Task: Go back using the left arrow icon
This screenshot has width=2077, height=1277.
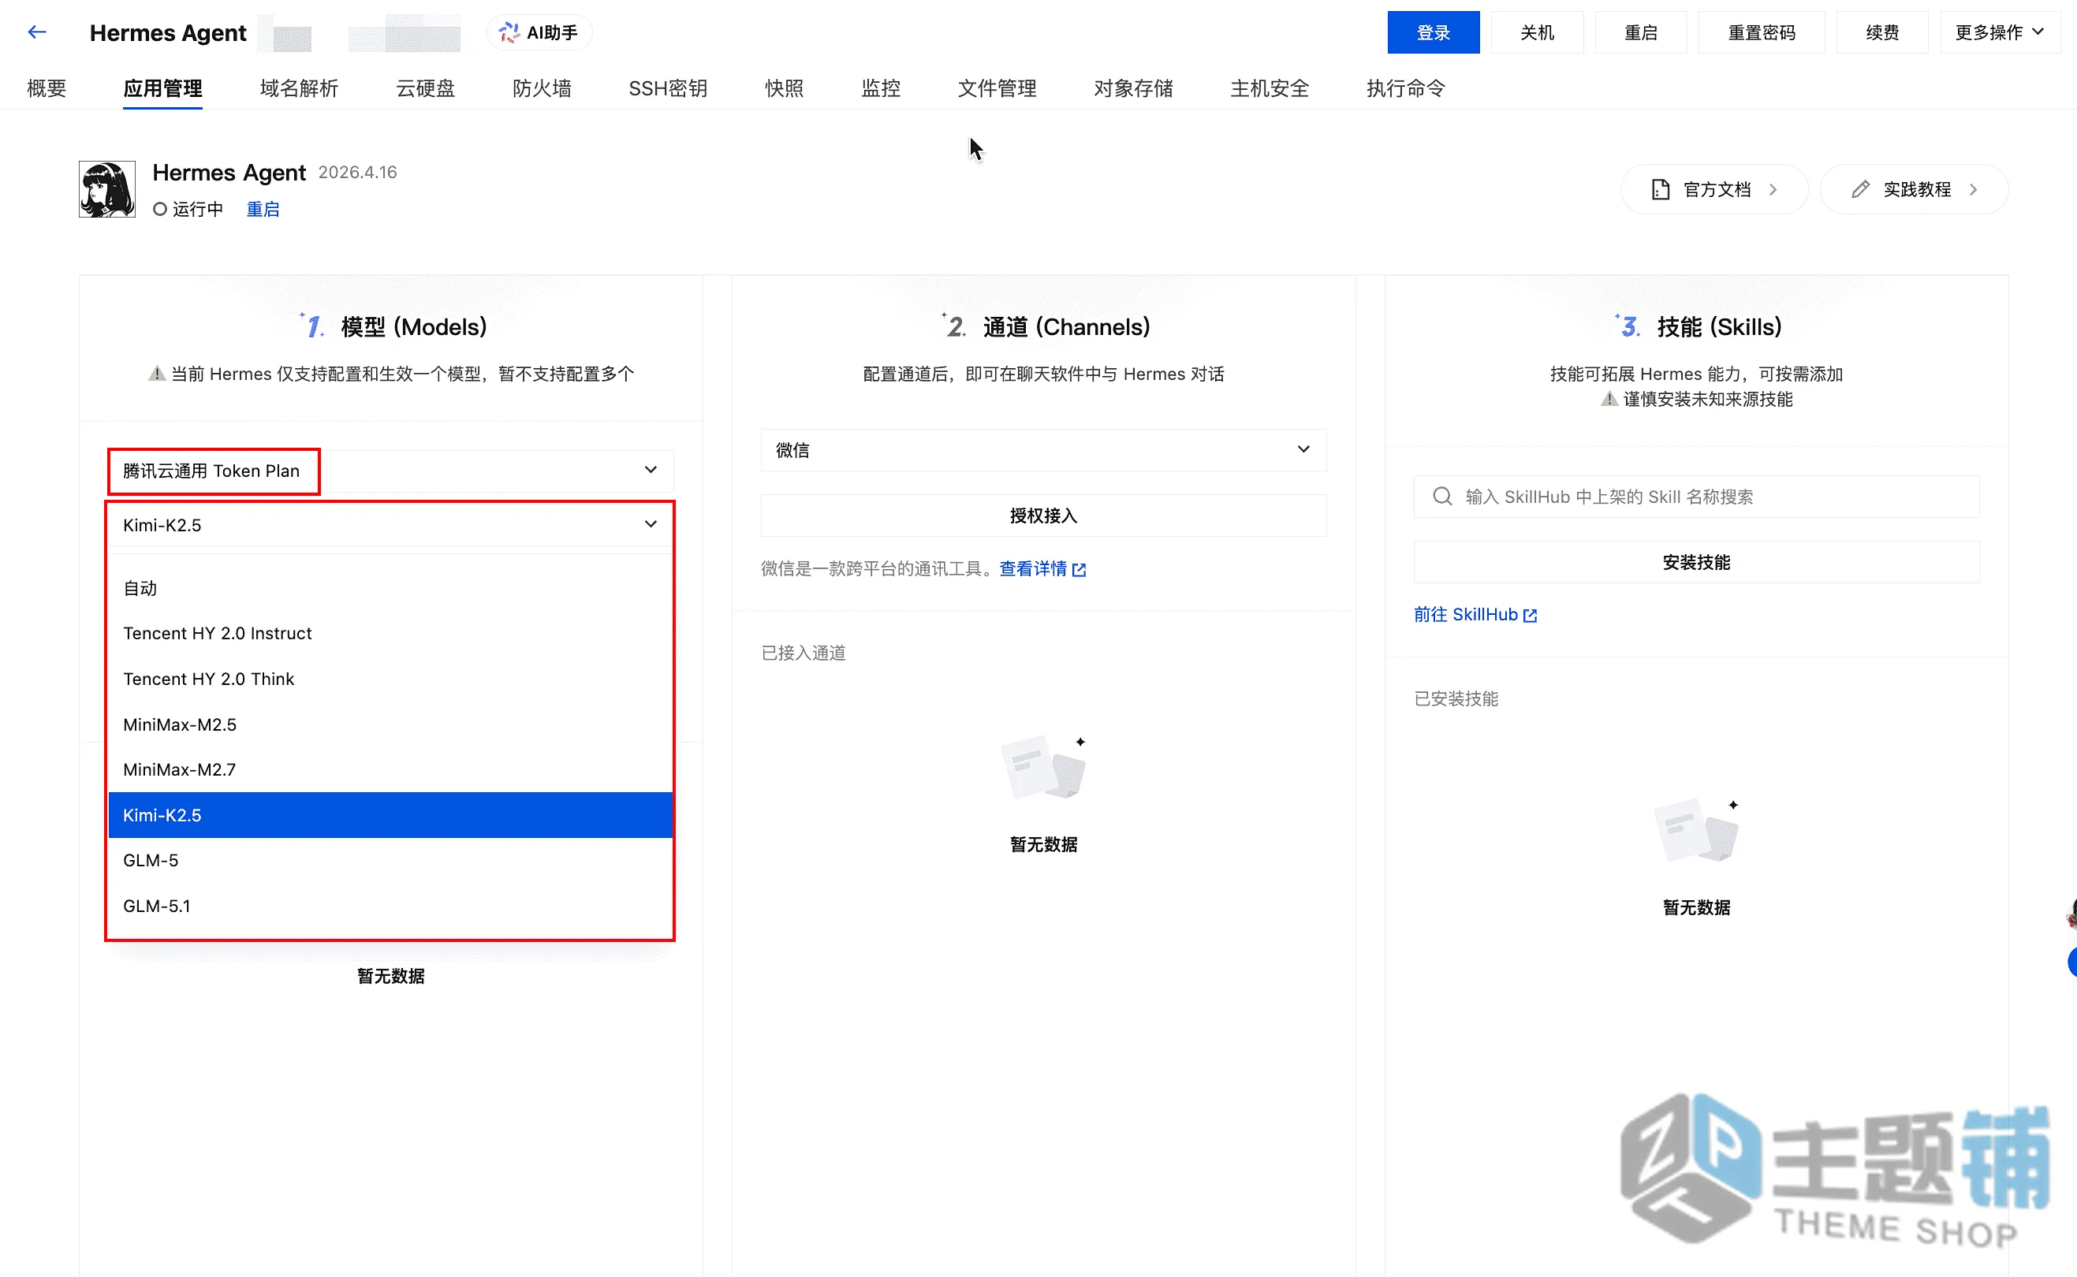Action: point(36,32)
